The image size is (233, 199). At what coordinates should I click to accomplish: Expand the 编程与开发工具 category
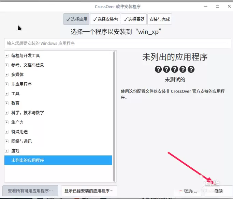(7, 55)
